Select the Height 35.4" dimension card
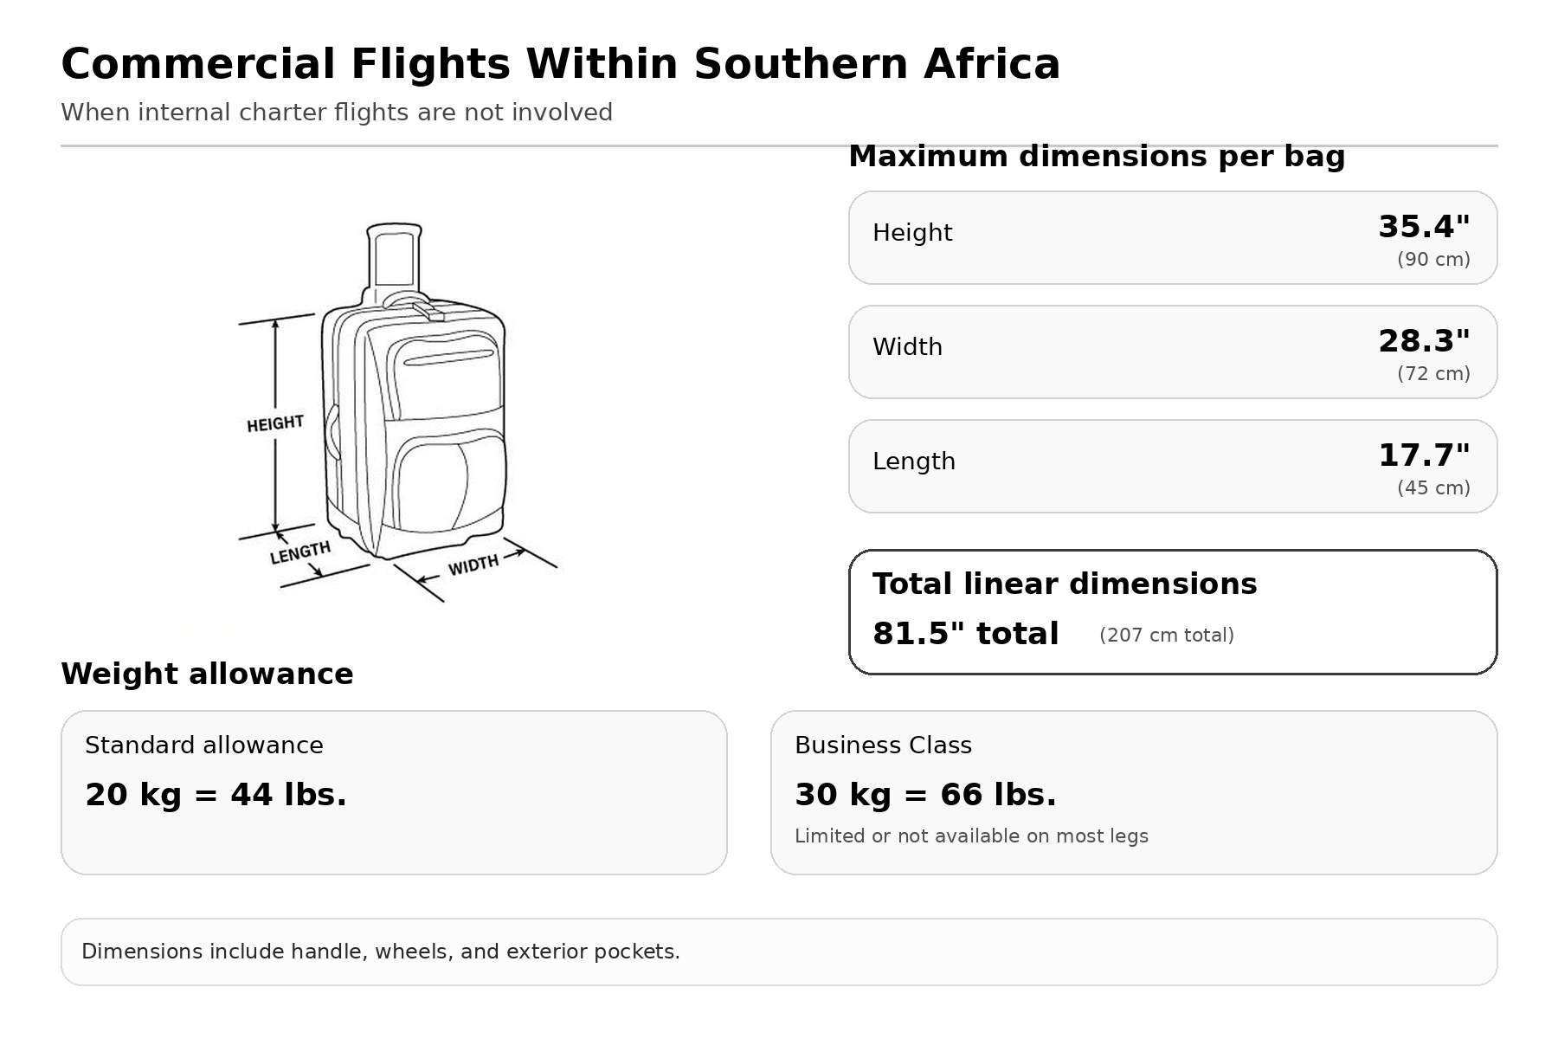1558x1039 pixels. tap(1172, 238)
